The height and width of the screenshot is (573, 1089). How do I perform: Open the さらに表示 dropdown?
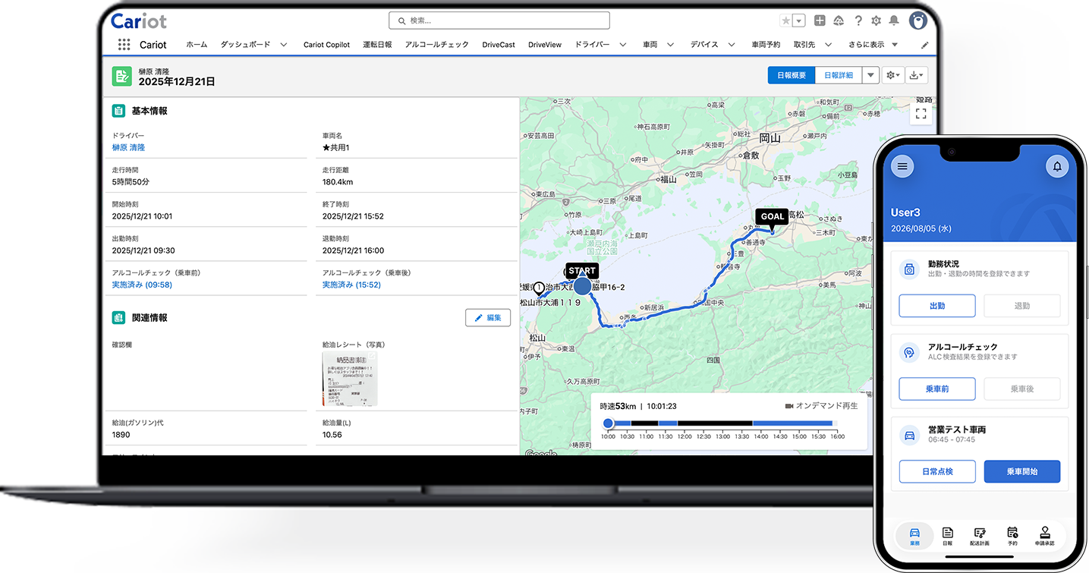tap(873, 45)
